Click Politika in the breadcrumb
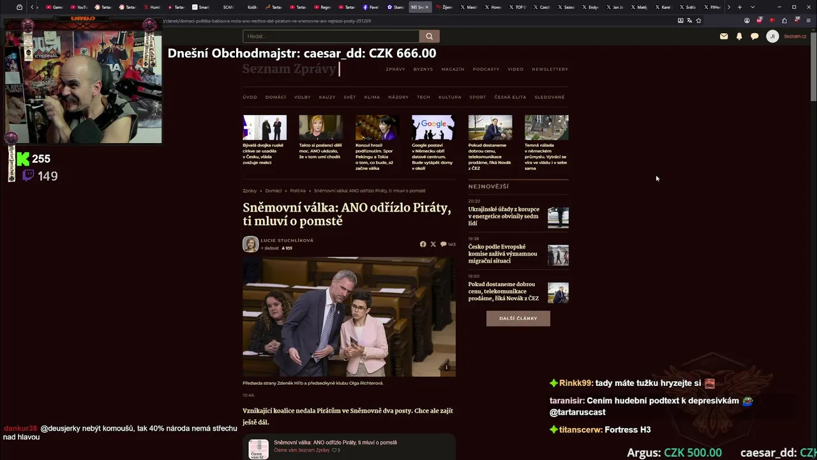 coord(297,190)
